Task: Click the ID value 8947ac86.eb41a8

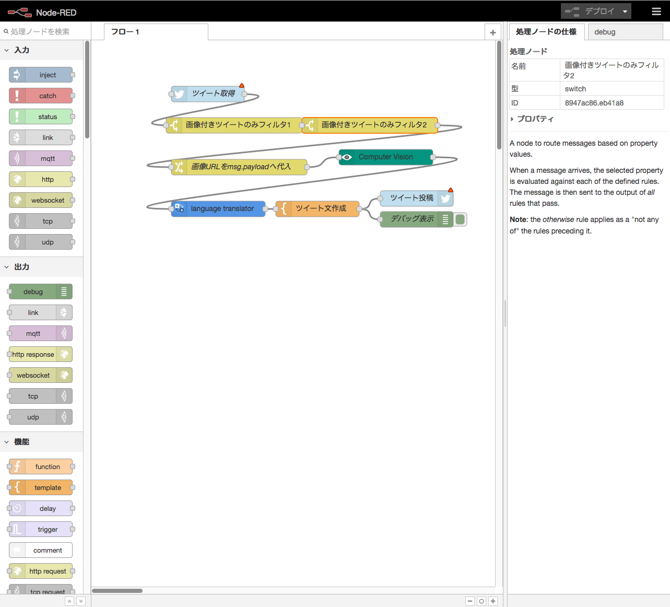Action: [594, 103]
